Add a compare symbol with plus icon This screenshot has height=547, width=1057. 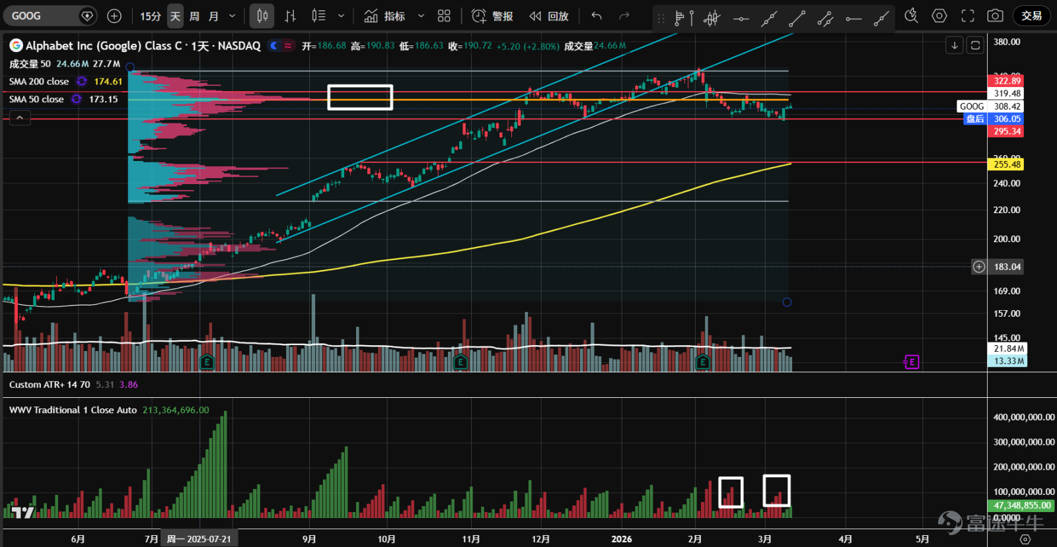point(114,16)
